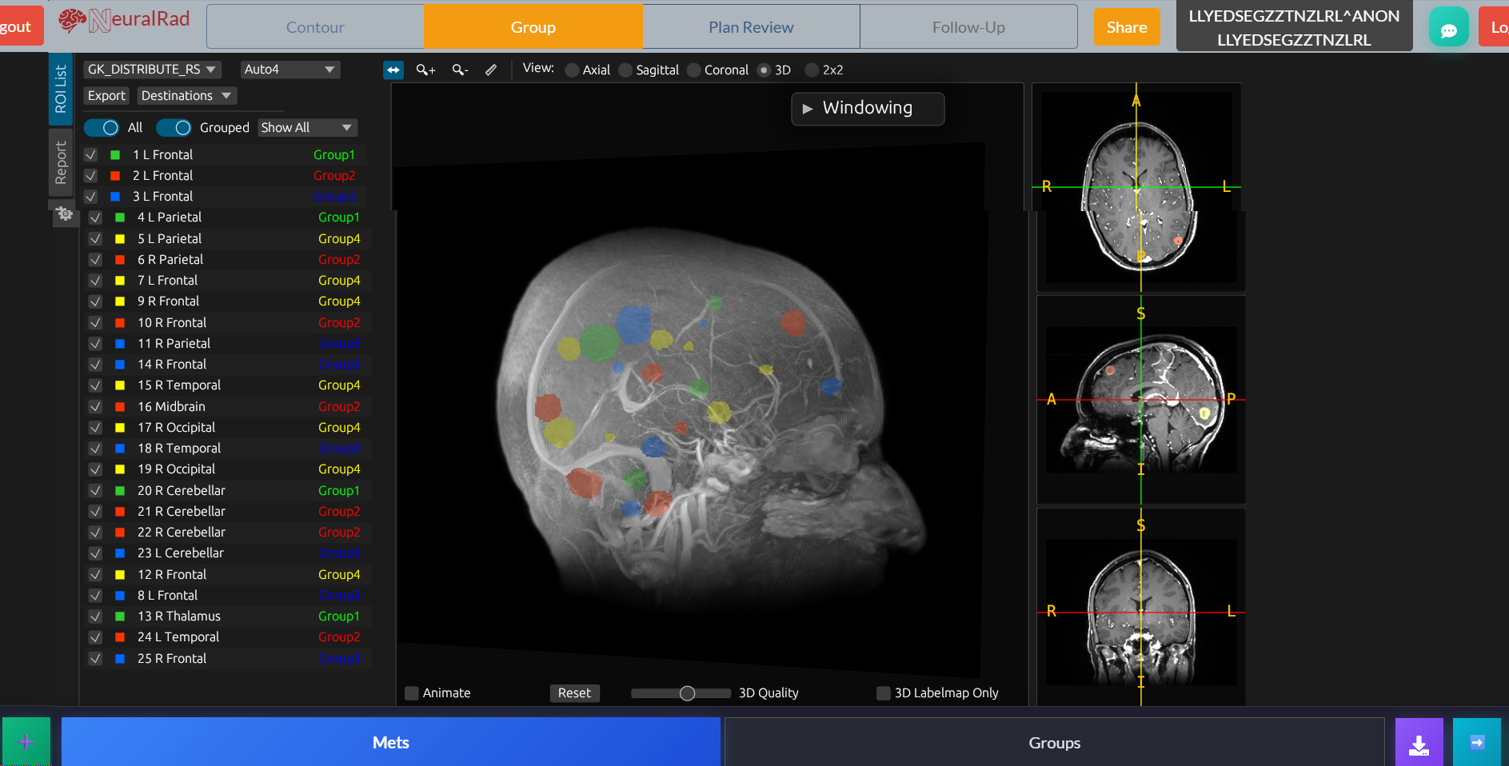1509x766 pixels.
Task: Select the Axial view radio button
Action: [x=573, y=70]
